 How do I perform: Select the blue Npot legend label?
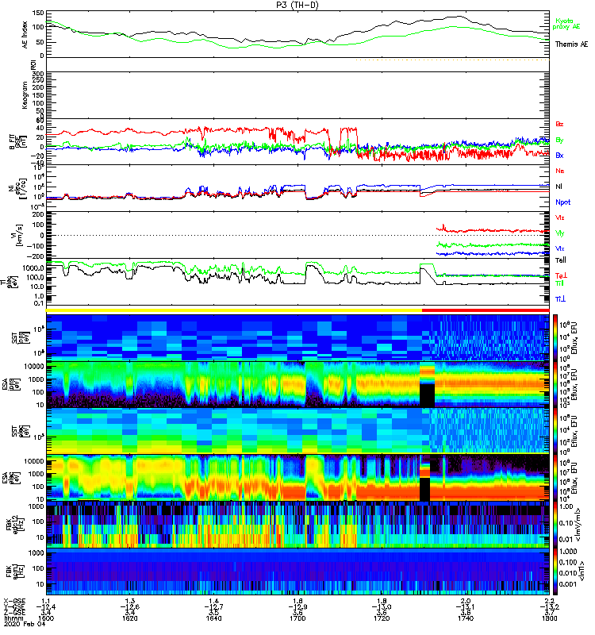(x=562, y=202)
